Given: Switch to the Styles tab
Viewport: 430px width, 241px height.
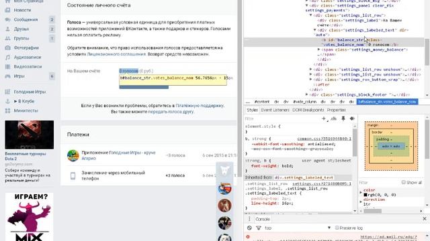Looking at the screenshot, I should point(252,110).
